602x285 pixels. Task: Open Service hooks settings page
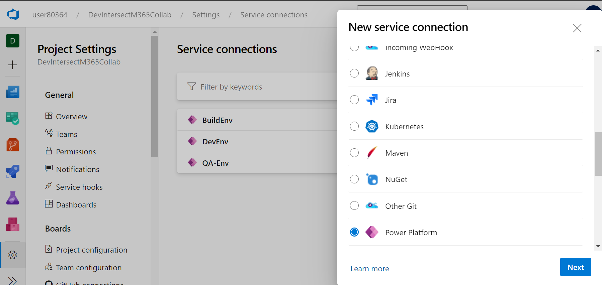point(79,187)
